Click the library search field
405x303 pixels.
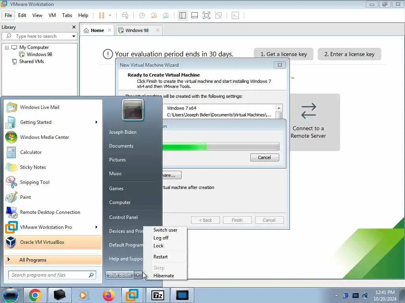[x=39, y=36]
